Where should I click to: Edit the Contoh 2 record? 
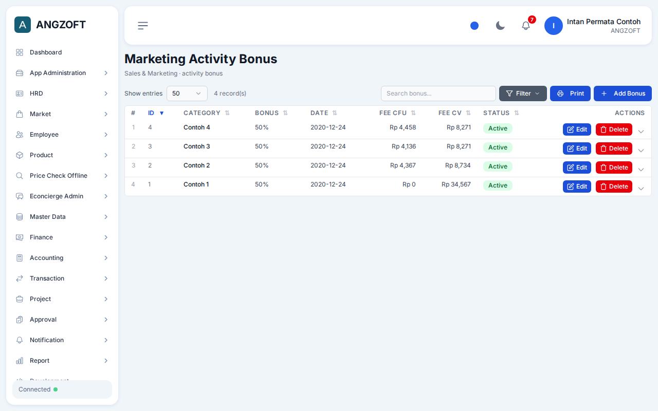(577, 167)
